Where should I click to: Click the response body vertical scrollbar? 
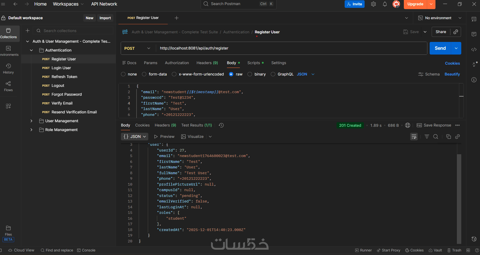pos(459,199)
